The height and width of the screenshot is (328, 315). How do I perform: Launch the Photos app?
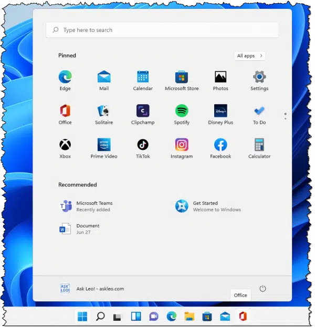point(220,80)
